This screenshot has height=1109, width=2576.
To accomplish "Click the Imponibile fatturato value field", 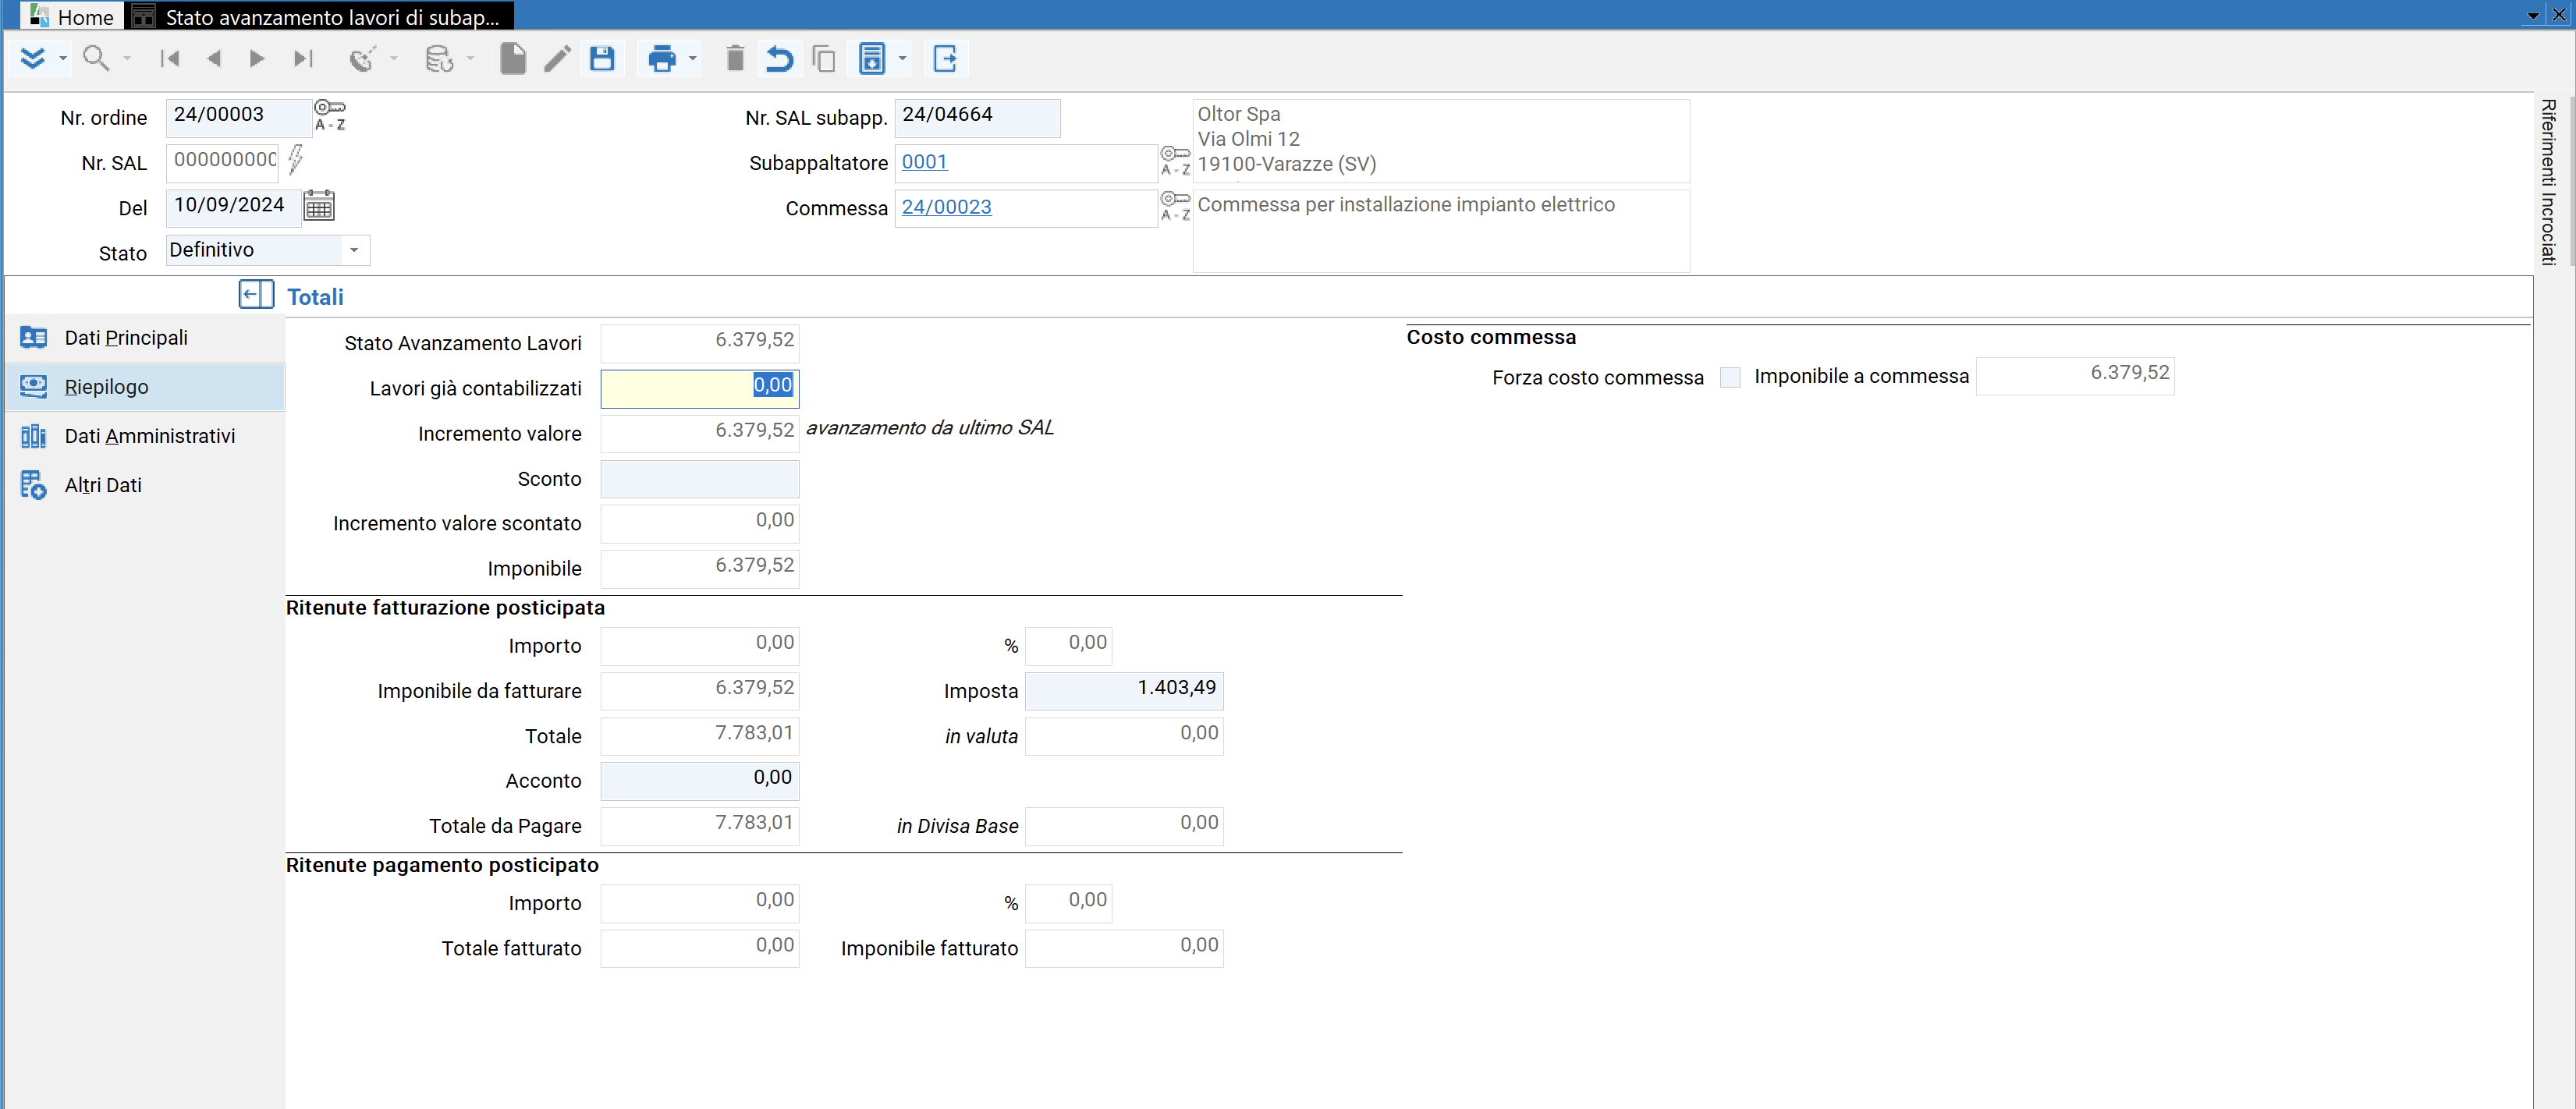I will pos(1124,948).
